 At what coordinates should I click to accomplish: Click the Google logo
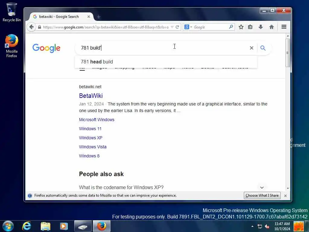click(46, 48)
